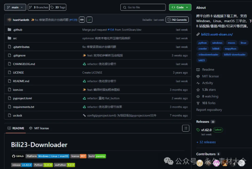The width and height of the screenshot is (252, 169).
Task: Open the requirements.txt file
Action: point(24,107)
